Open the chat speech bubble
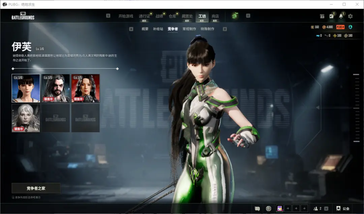This screenshot has height=214, width=364. 257,209
